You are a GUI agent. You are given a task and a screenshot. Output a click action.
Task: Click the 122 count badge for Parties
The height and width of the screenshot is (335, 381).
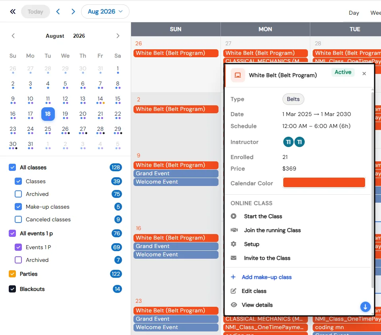click(116, 274)
